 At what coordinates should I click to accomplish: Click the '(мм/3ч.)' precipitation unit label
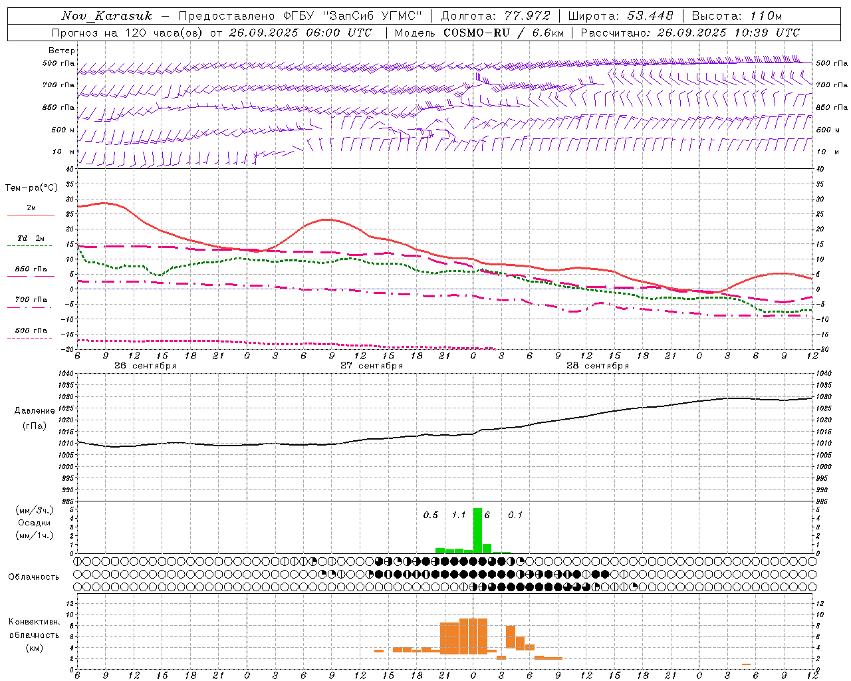click(x=35, y=510)
